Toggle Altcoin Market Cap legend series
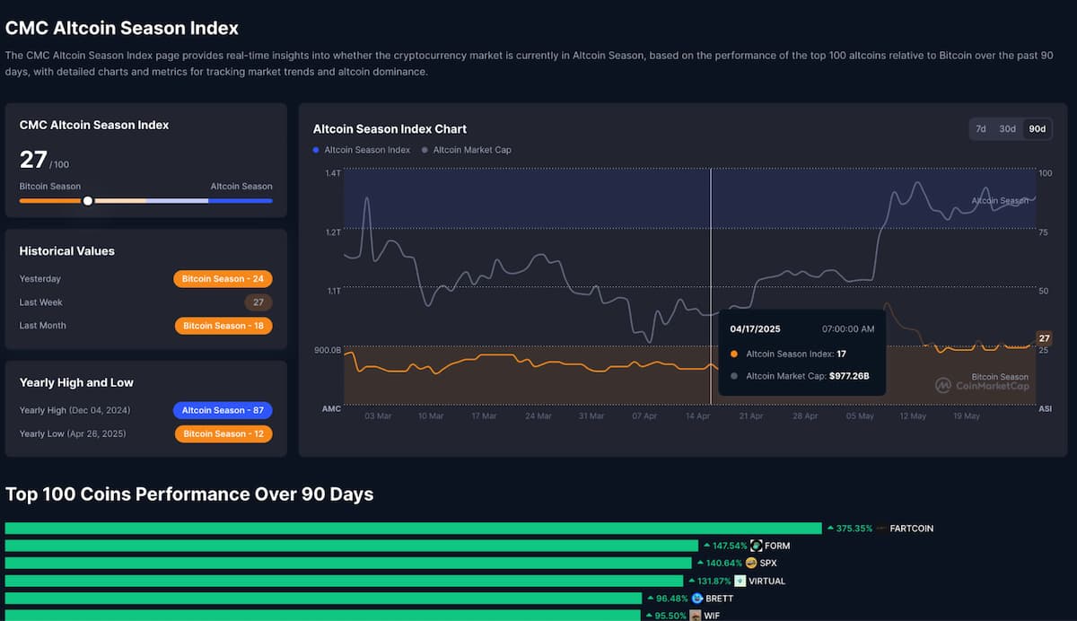The width and height of the screenshot is (1077, 621). [467, 150]
